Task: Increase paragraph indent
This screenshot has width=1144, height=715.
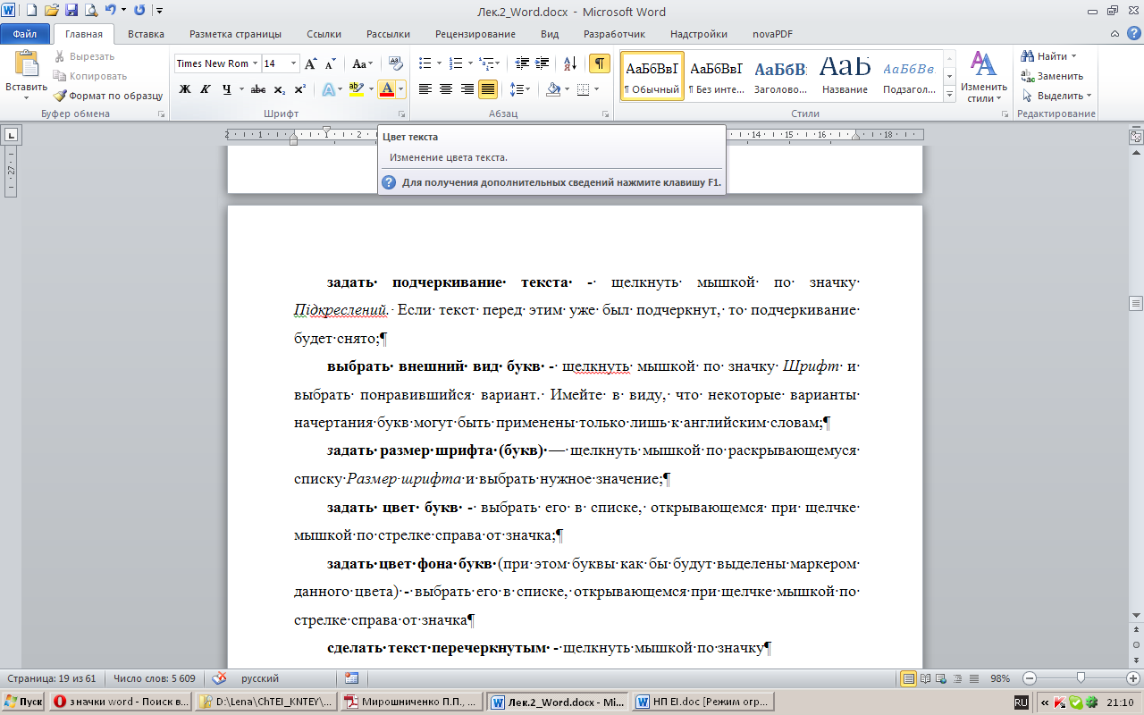Action: click(543, 63)
